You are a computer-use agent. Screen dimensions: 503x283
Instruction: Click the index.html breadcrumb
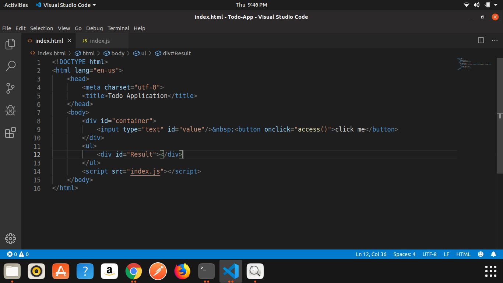pos(48,53)
